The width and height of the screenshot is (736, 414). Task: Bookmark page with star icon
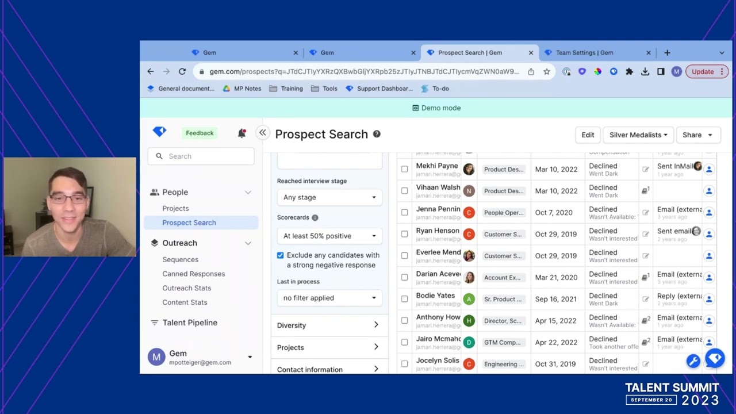click(546, 71)
